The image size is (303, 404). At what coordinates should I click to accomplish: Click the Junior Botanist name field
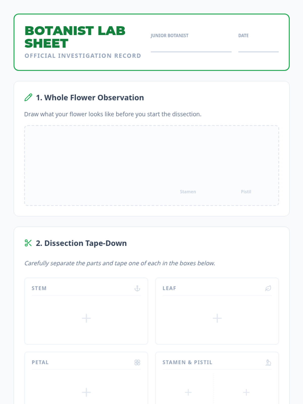click(x=191, y=46)
